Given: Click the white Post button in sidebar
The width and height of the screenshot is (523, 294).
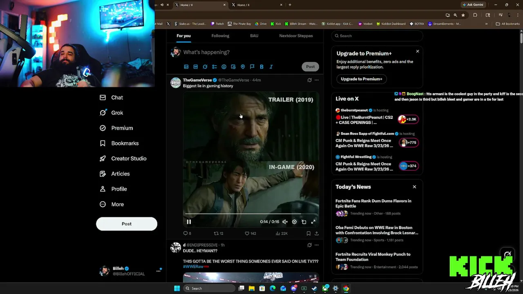Looking at the screenshot, I should 127,224.
